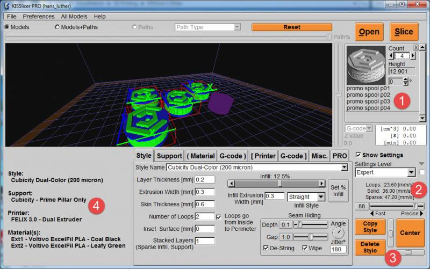Disable the De-String checkbox

(266, 248)
